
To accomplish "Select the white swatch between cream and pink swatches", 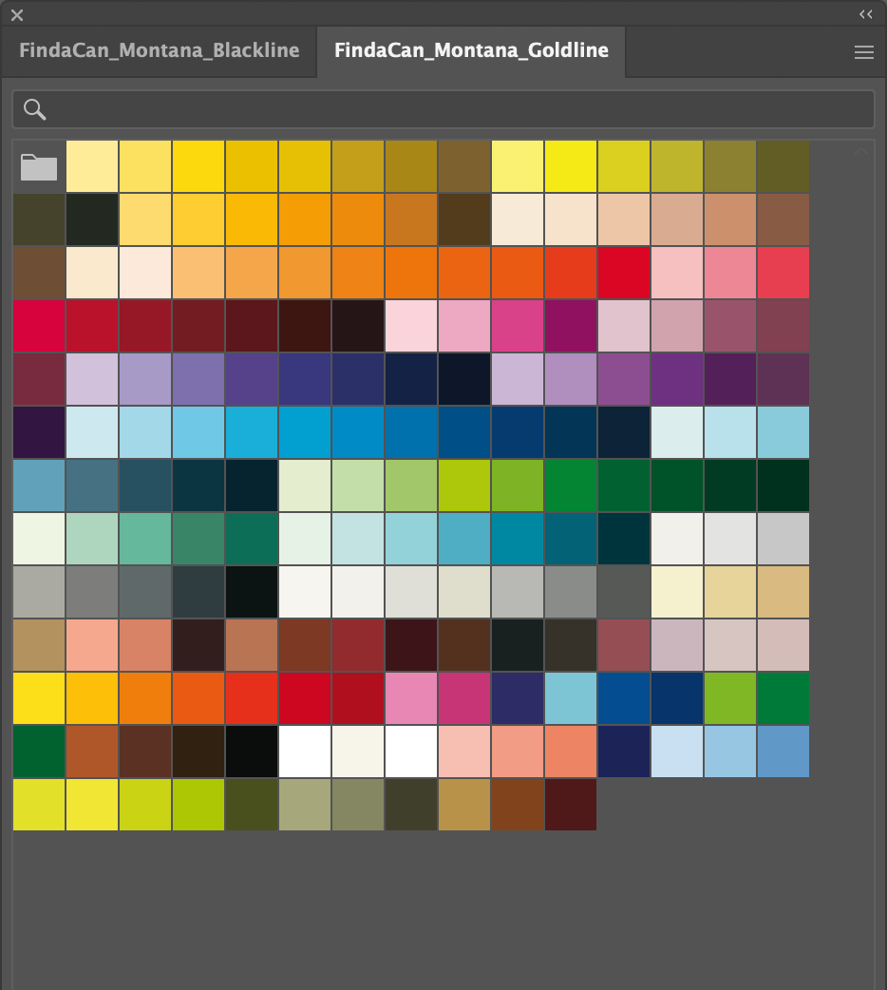I will point(411,752).
